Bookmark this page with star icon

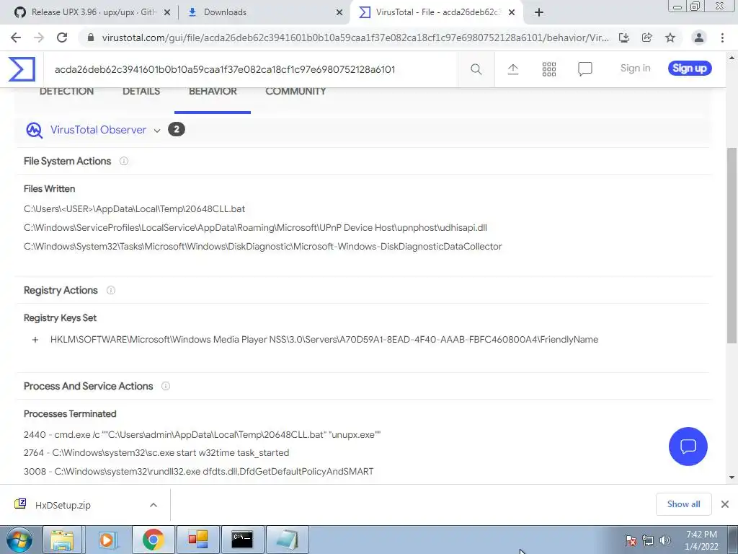point(670,38)
